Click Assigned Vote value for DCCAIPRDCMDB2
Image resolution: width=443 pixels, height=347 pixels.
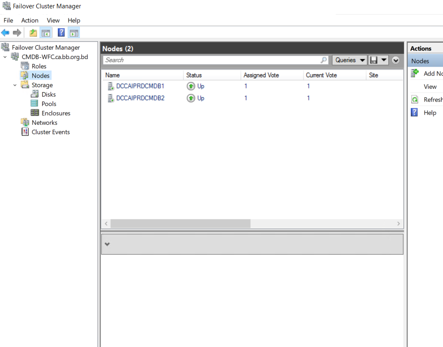[x=246, y=98]
